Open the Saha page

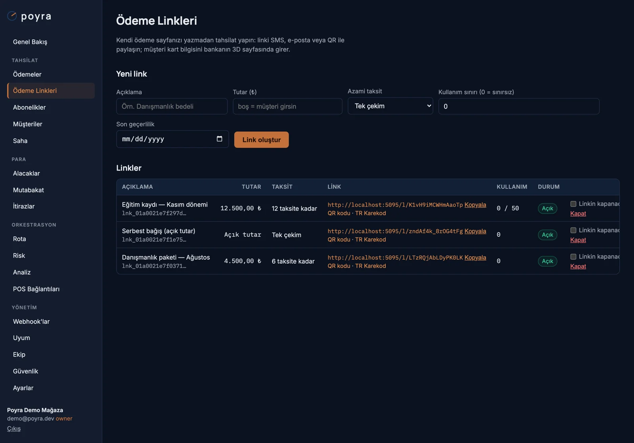(x=20, y=141)
